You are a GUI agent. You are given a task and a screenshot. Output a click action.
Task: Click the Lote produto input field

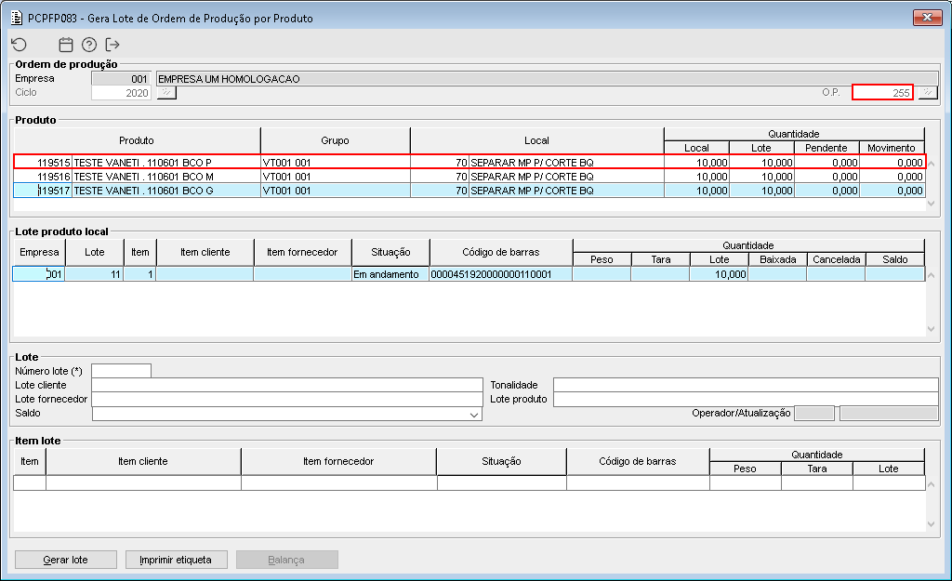click(747, 399)
